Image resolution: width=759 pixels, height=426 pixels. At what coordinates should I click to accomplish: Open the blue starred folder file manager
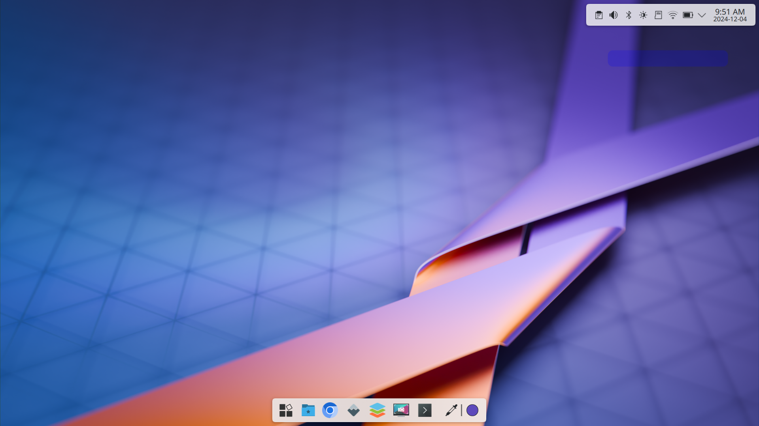tap(308, 410)
